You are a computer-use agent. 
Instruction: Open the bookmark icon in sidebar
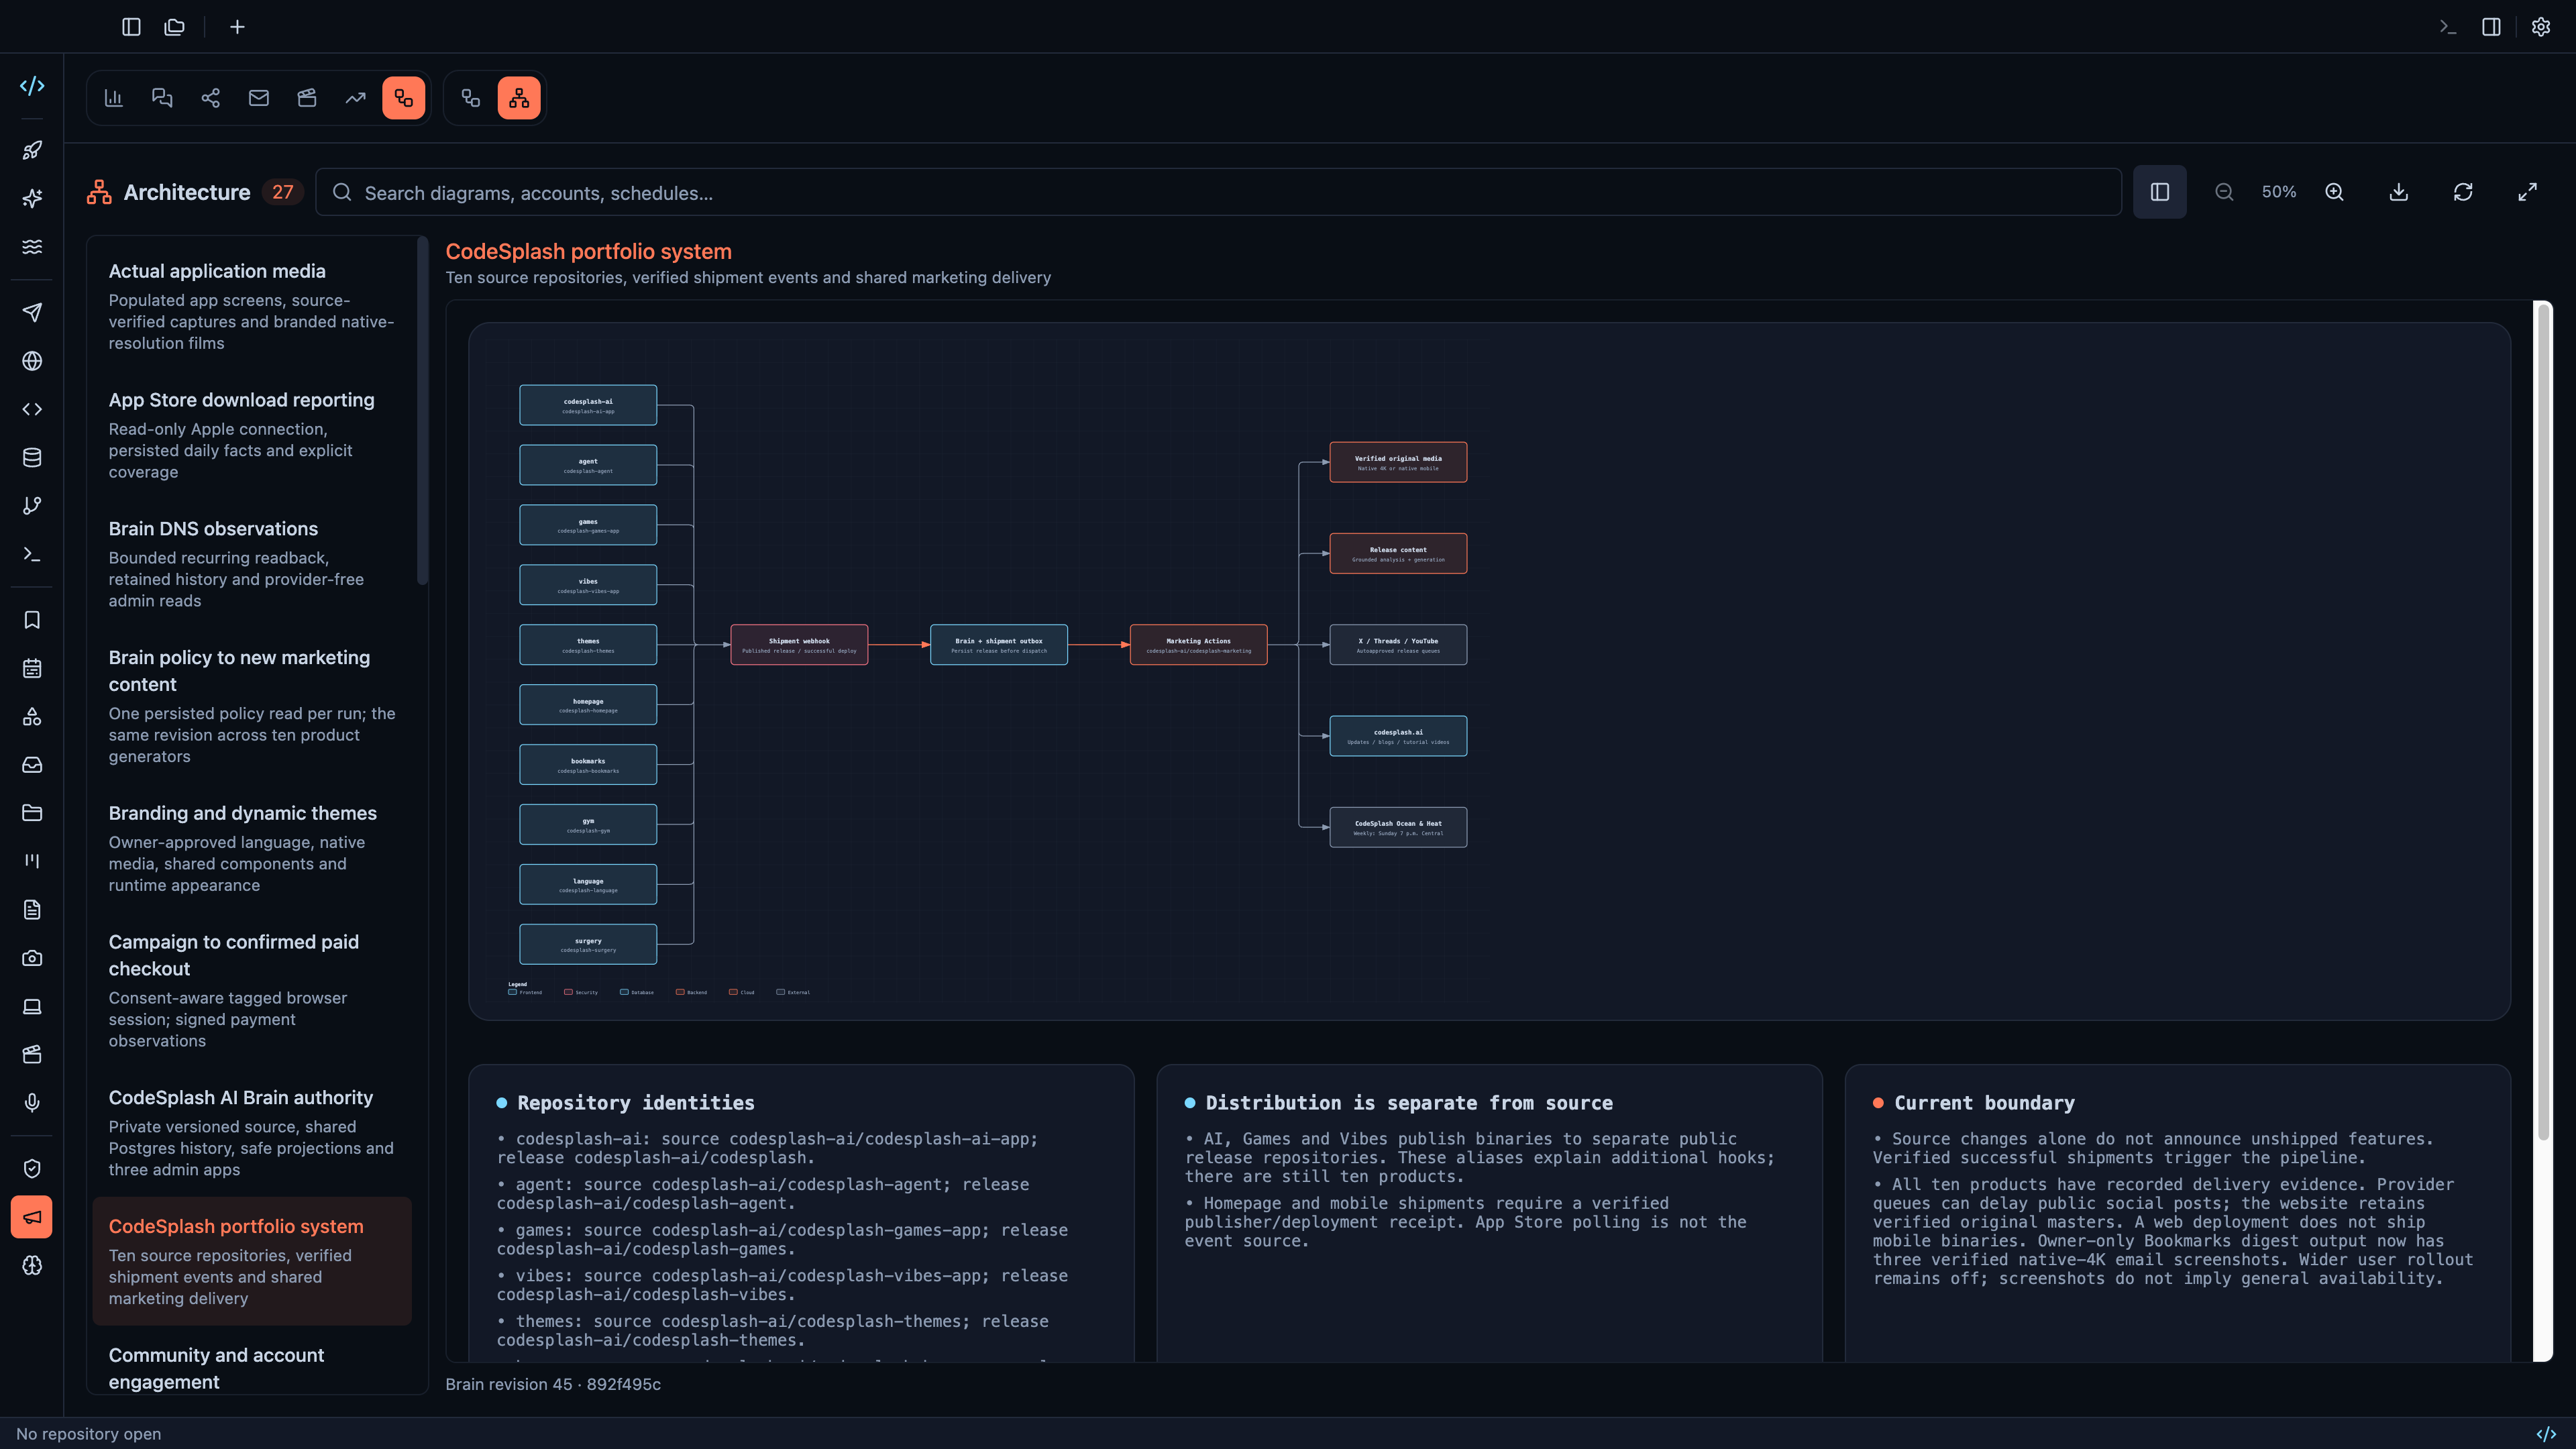click(32, 620)
